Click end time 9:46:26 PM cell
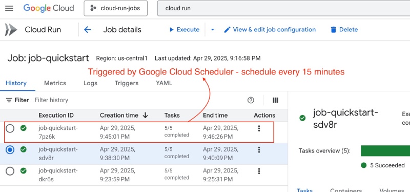Image resolution: width=410 pixels, height=192 pixels. point(220,132)
